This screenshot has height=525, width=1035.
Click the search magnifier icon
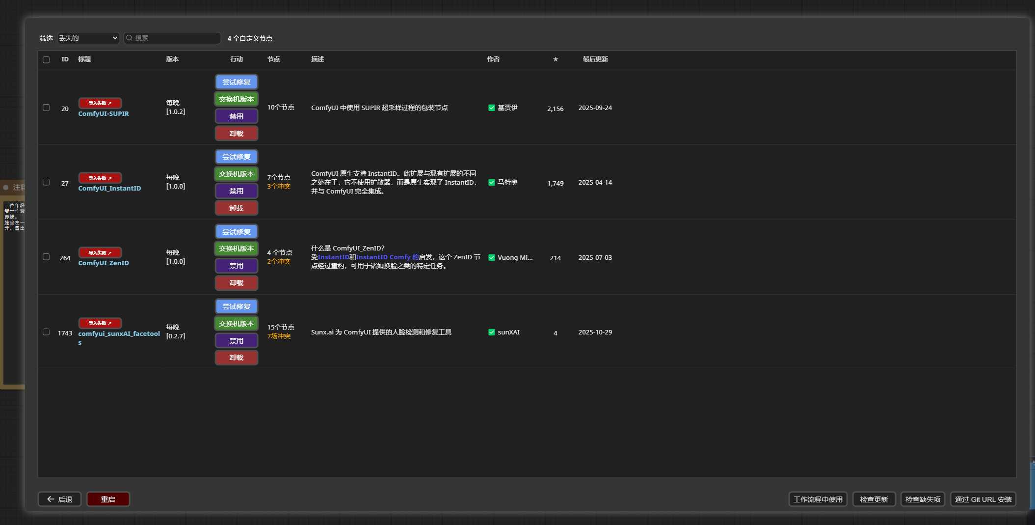point(130,38)
